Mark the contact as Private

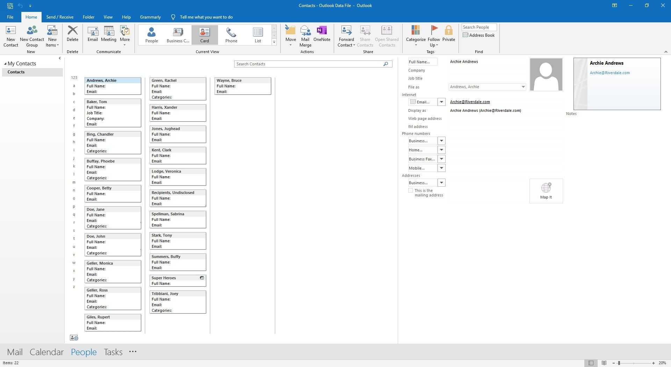tap(448, 34)
